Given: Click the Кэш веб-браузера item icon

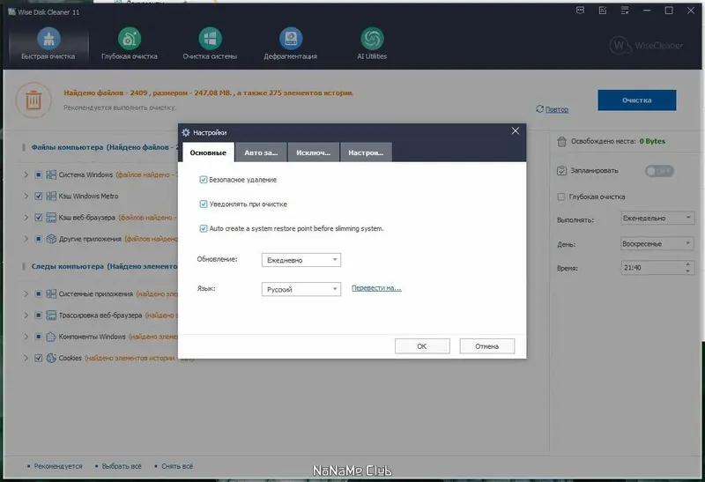Looking at the screenshot, I should click(x=51, y=218).
